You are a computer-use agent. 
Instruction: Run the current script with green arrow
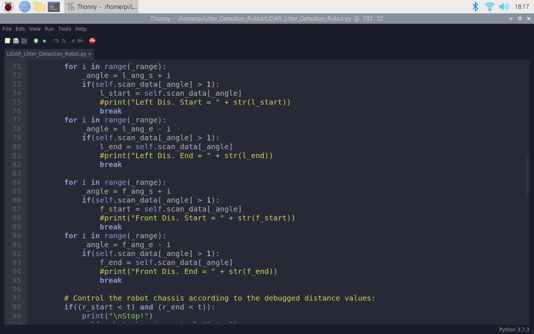(36, 41)
